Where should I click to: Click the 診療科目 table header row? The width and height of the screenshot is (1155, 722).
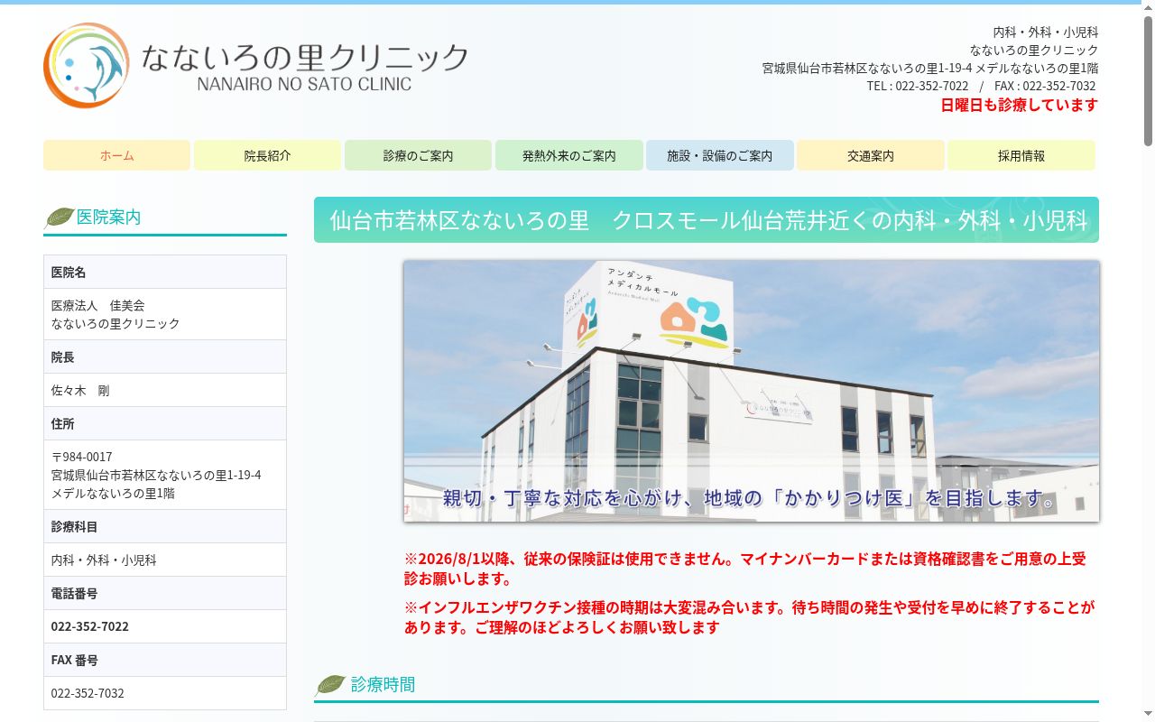(165, 526)
